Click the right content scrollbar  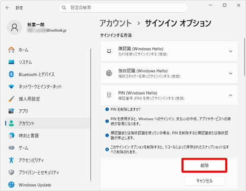244,57
